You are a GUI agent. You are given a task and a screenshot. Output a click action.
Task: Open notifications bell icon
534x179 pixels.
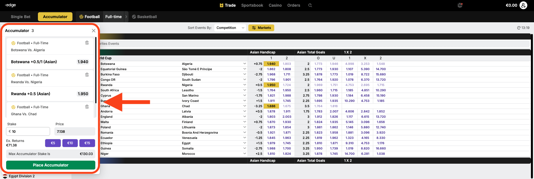point(460,5)
